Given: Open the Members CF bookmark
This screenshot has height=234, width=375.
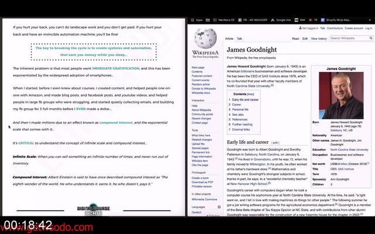Looking at the screenshot, I should pyautogui.click(x=224, y=20).
